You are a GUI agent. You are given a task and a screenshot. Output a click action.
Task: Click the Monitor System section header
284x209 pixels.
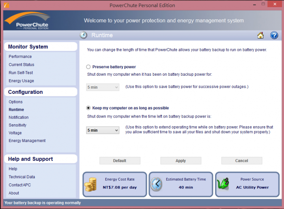coord(41,47)
